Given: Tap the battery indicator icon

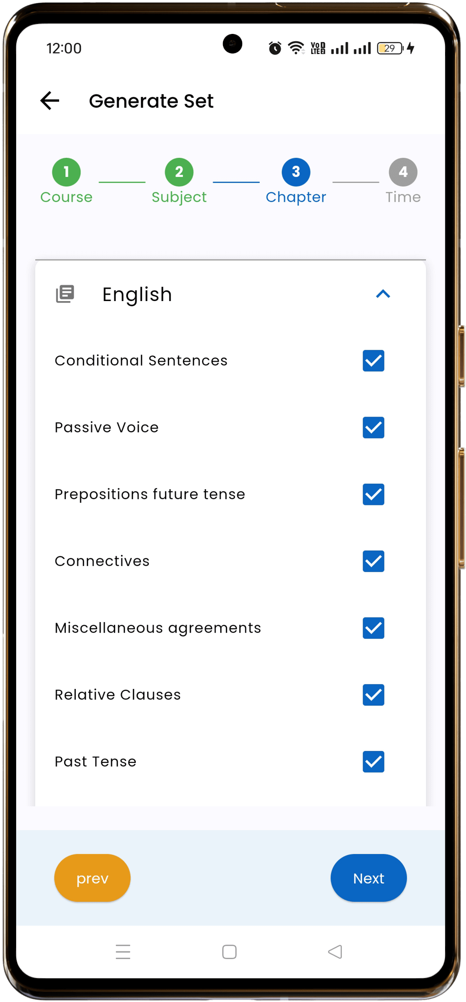Looking at the screenshot, I should click(x=390, y=48).
